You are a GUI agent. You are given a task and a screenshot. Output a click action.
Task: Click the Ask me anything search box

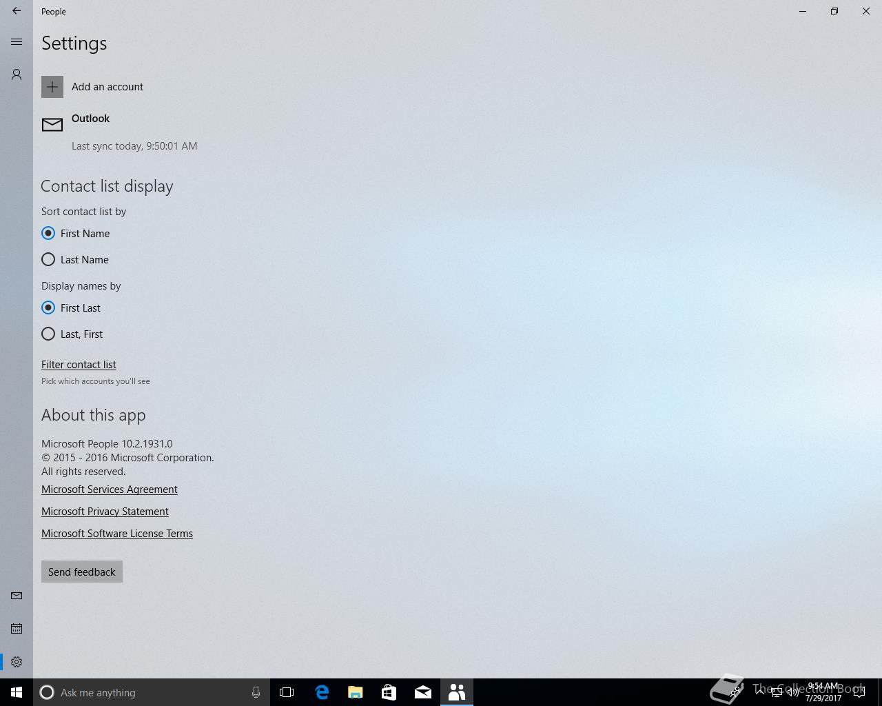pyautogui.click(x=152, y=692)
